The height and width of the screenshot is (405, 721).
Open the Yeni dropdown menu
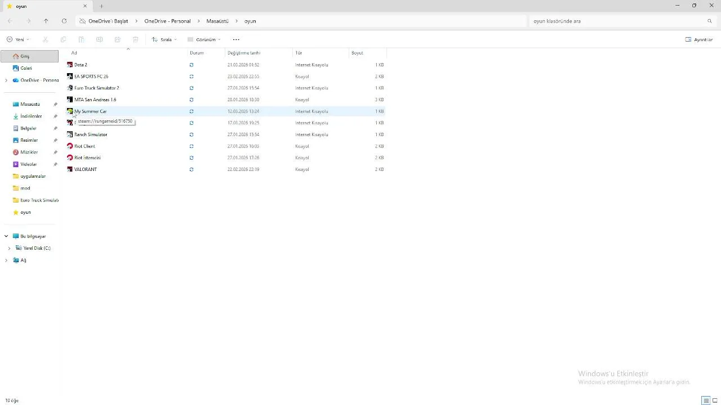18,39
